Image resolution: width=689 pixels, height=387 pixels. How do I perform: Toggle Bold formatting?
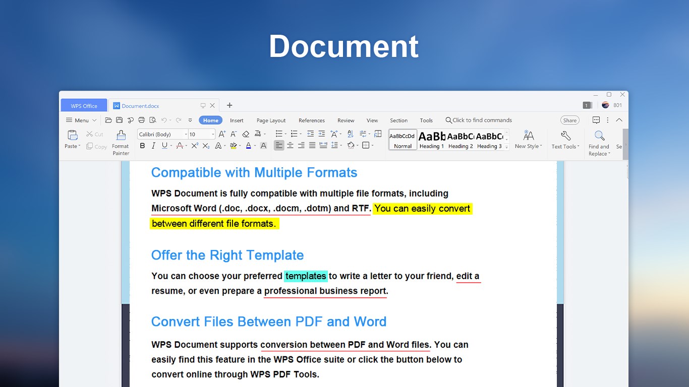click(142, 146)
